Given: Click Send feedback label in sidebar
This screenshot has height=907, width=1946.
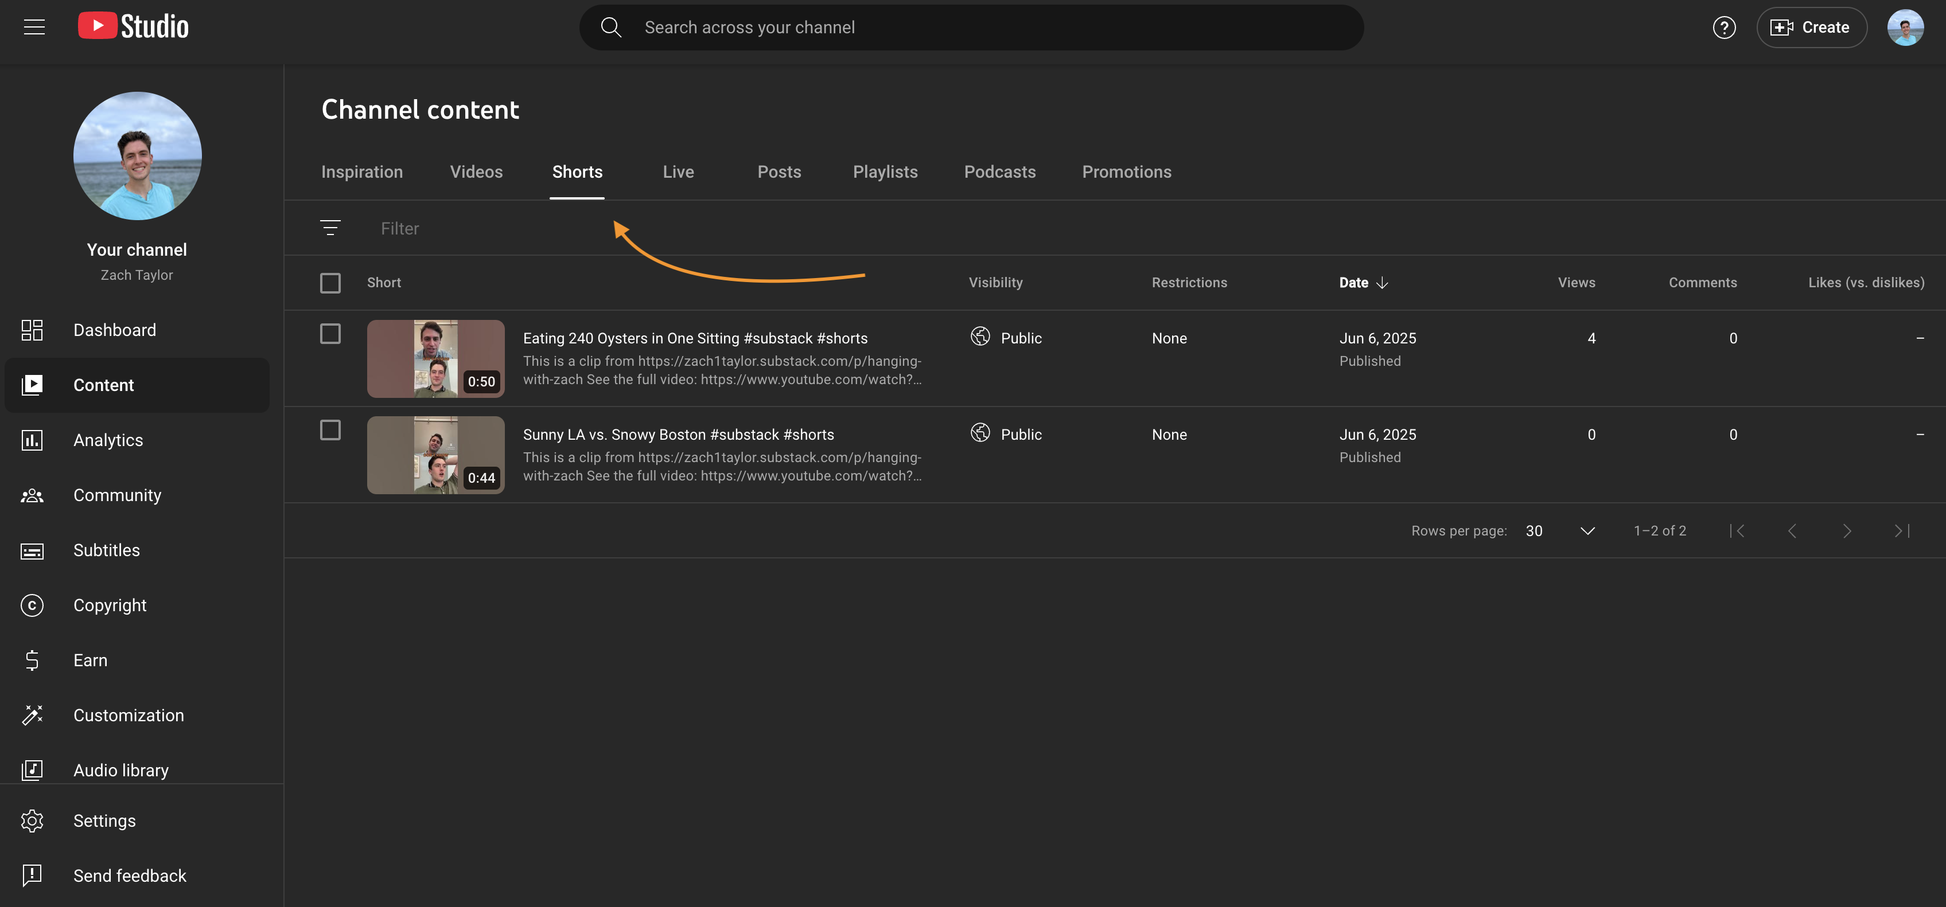Looking at the screenshot, I should coord(130,876).
